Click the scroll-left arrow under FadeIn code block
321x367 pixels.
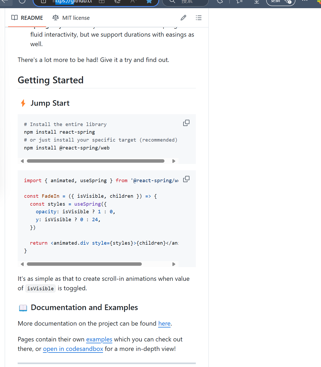22,264
